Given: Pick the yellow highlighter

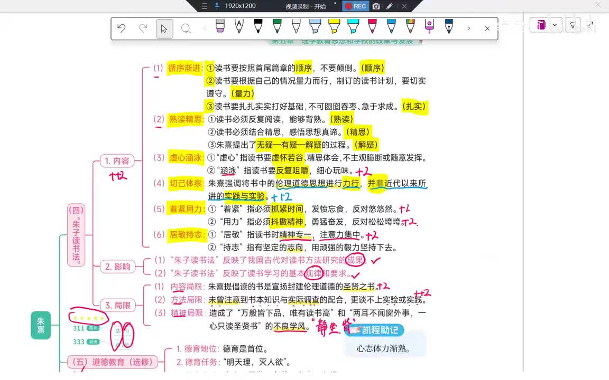Looking at the screenshot, I should click(x=334, y=25).
